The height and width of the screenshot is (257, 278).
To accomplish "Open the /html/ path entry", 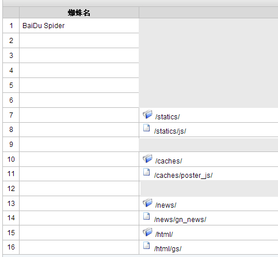I will click(x=164, y=235).
